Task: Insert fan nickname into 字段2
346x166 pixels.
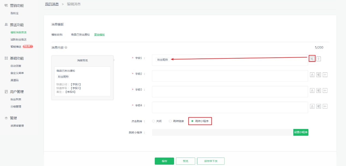Action: (318, 75)
